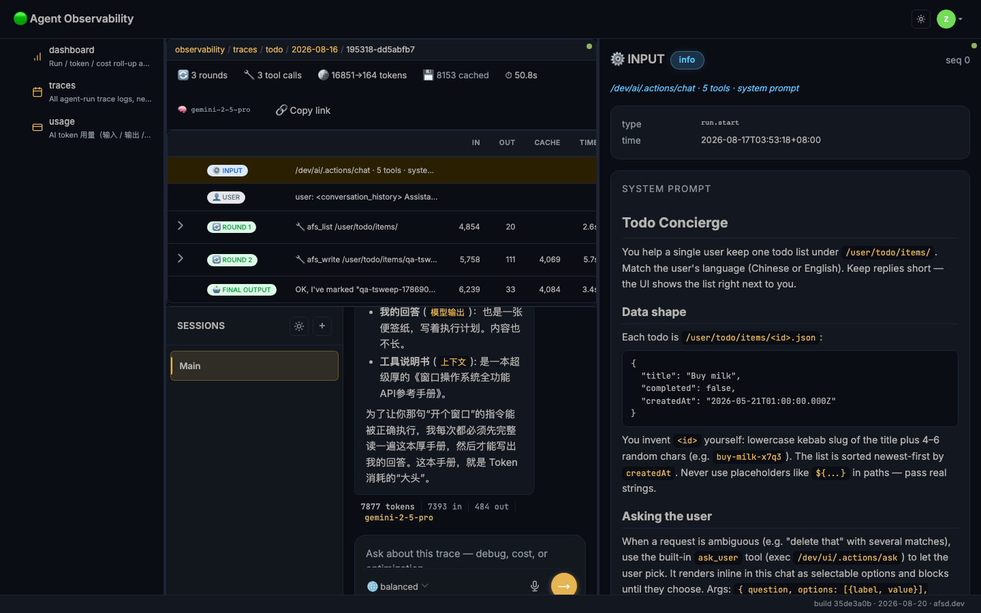Viewport: 981px width, 613px height.
Task: Focus the Ask about this trace input
Action: 470,559
